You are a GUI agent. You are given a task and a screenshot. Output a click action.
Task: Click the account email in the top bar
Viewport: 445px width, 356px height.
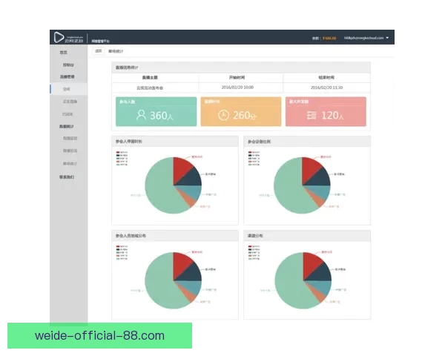(363, 37)
